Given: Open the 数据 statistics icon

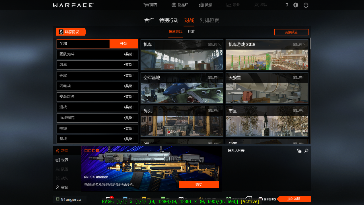Looking at the screenshot, I should [x=201, y=5].
